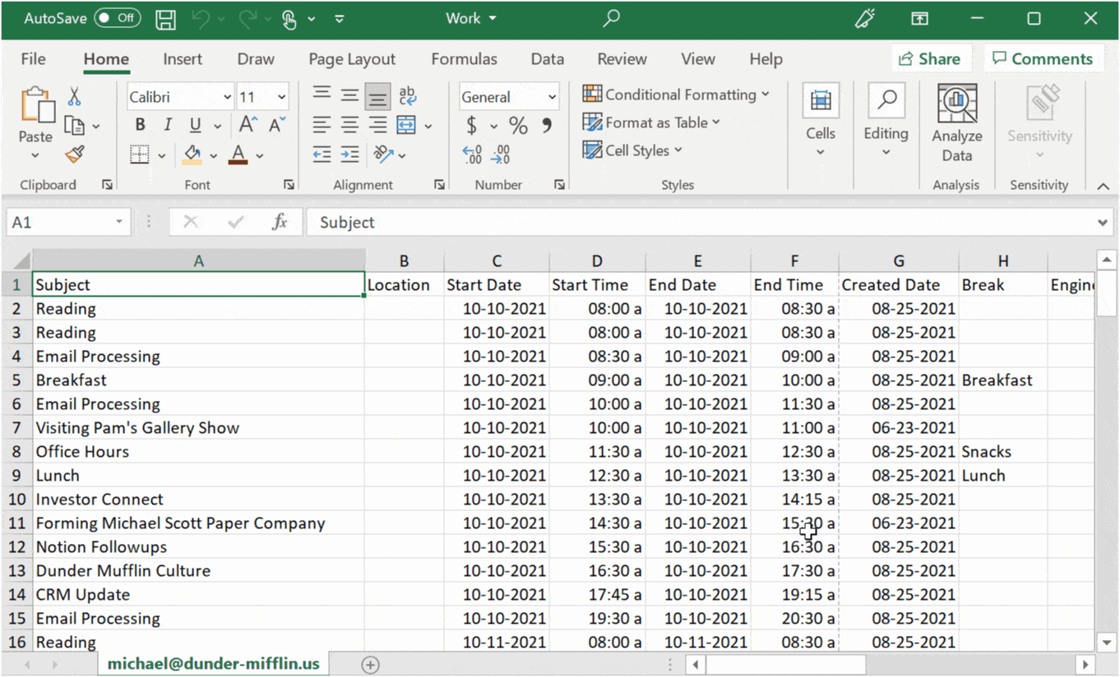The image size is (1120, 677).
Task: Select the Format Painter brush
Action: (x=75, y=154)
